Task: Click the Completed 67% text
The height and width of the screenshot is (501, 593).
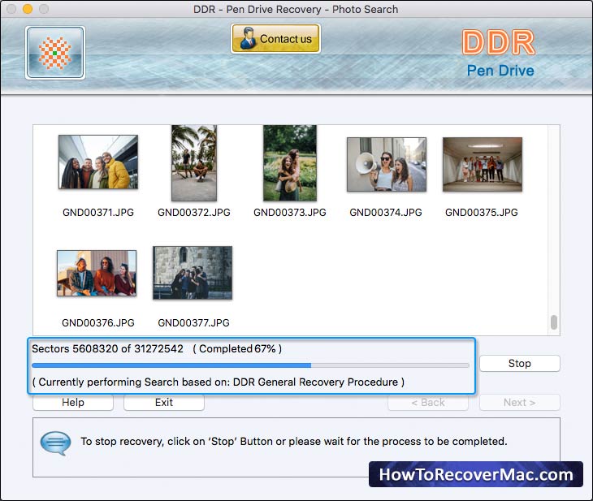Action: point(237,348)
